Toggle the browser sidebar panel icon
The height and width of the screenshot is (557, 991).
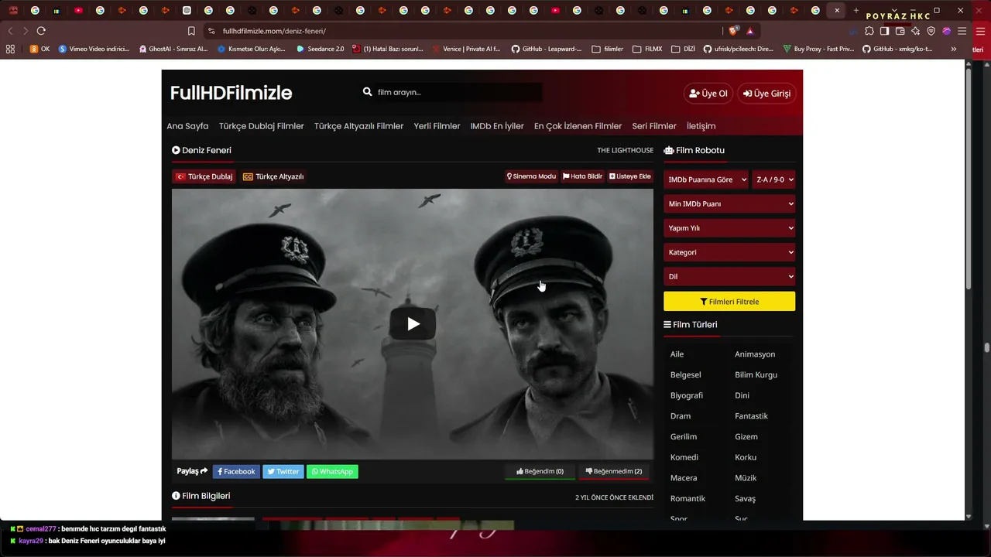coord(885,31)
